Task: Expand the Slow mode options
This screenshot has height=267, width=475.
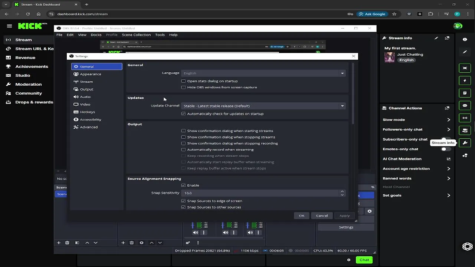Action: click(x=449, y=120)
